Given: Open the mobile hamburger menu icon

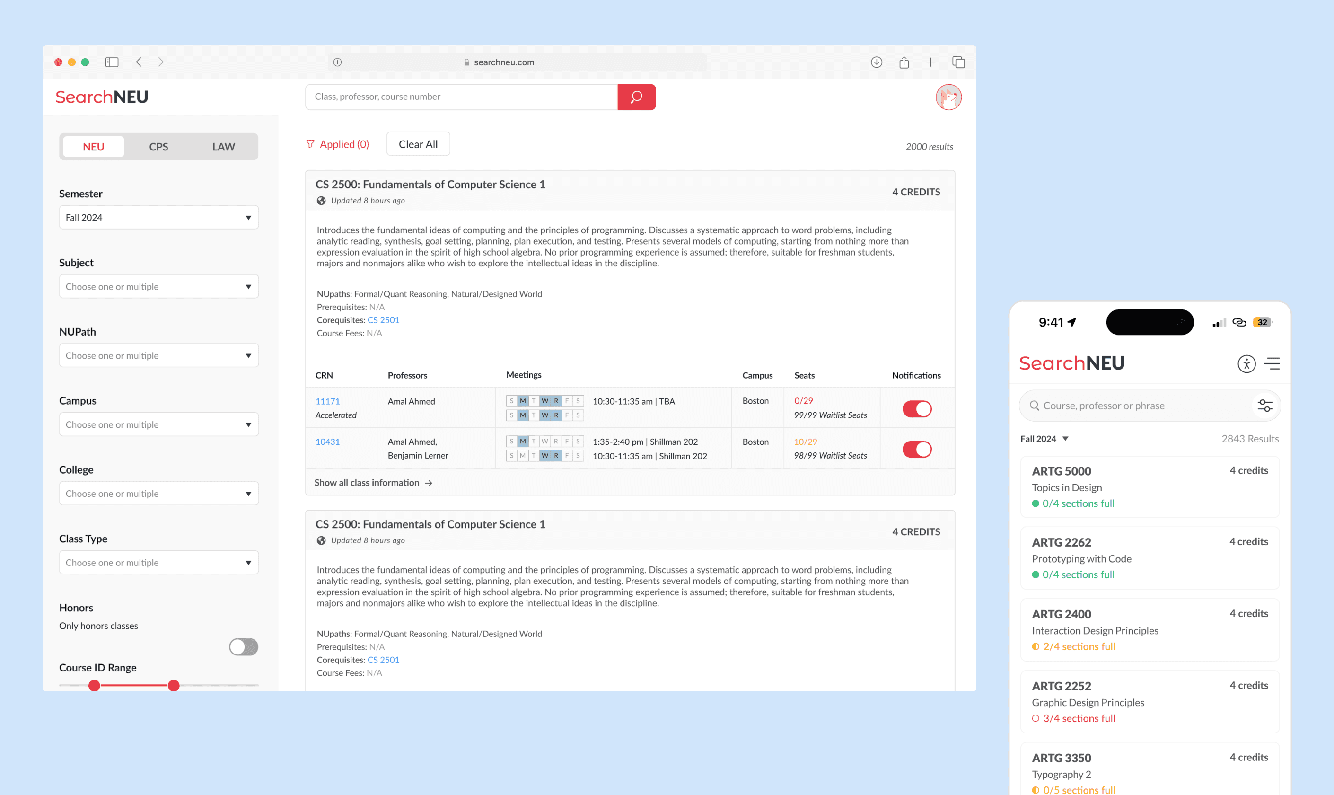Looking at the screenshot, I should click(1272, 364).
